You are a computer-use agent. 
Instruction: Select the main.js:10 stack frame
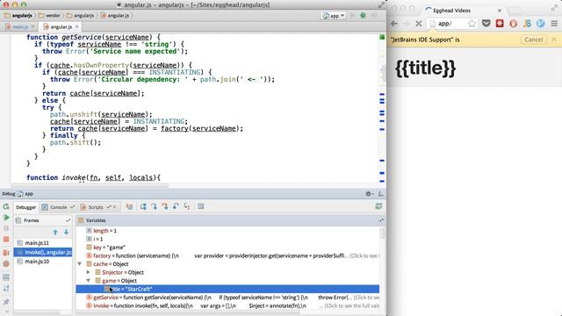coord(43,262)
